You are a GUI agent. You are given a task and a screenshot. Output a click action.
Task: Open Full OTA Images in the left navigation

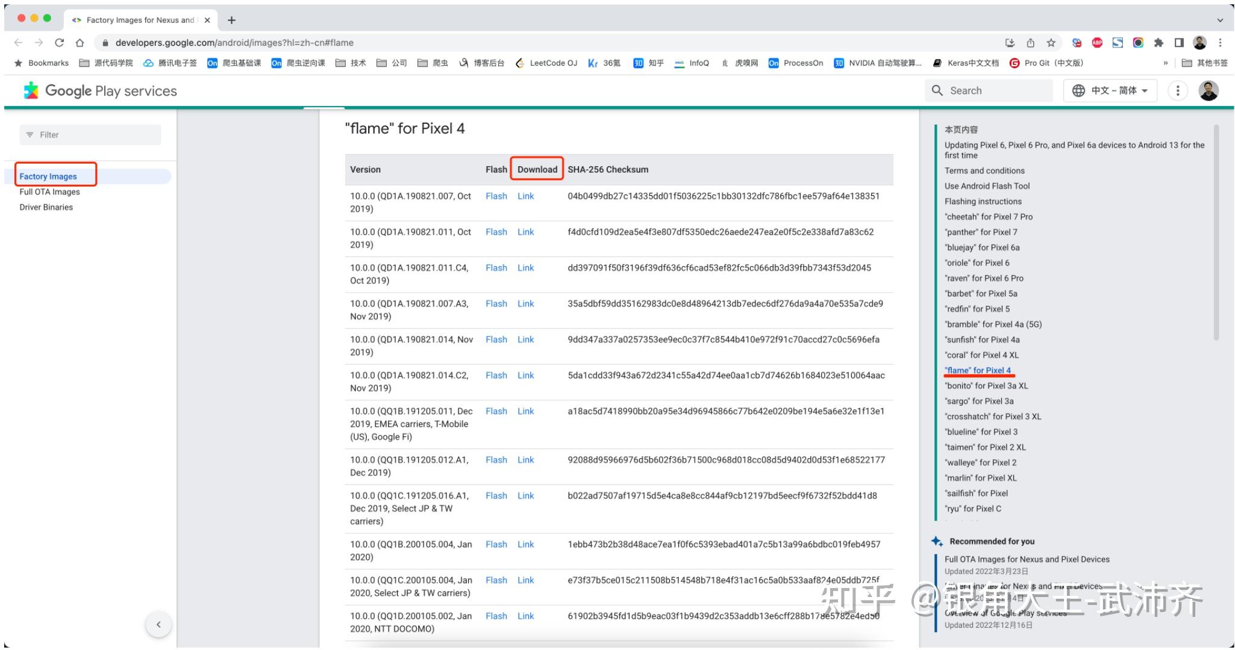[49, 192]
